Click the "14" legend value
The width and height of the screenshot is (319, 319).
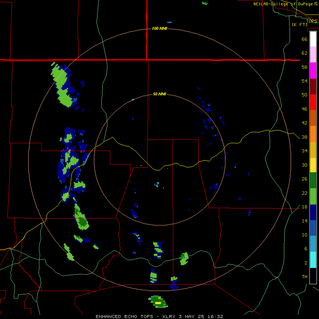click(304, 221)
